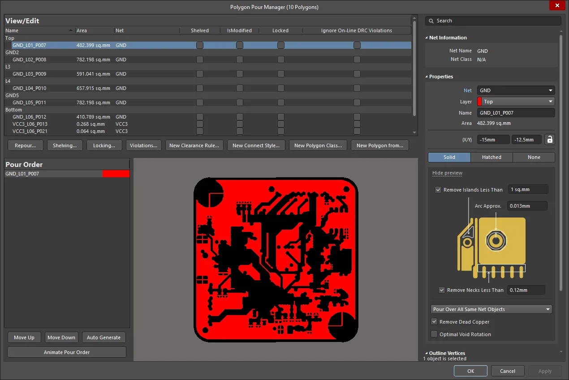569x380 pixels.
Task: Select the Hatched fill mode tab
Action: pyautogui.click(x=491, y=157)
